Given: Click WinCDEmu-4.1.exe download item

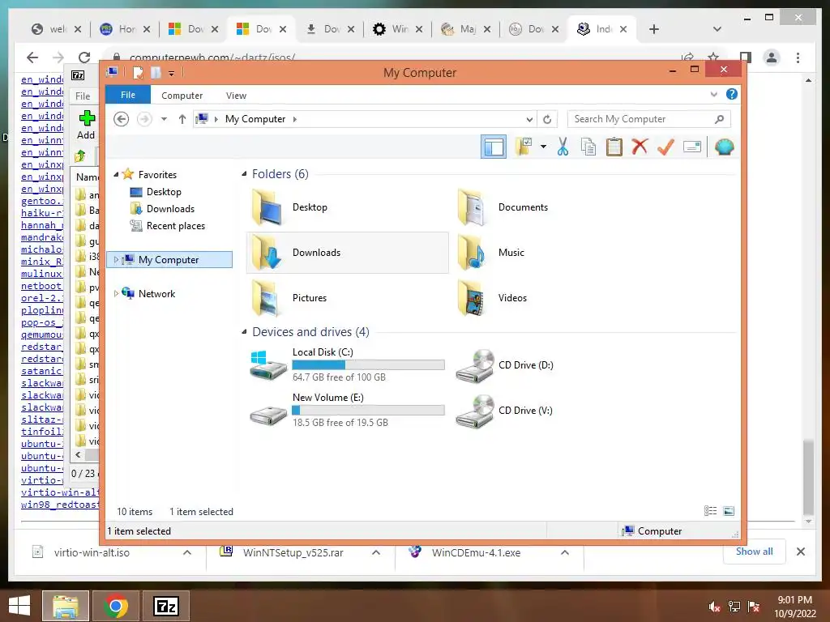Looking at the screenshot, I should pyautogui.click(x=476, y=552).
